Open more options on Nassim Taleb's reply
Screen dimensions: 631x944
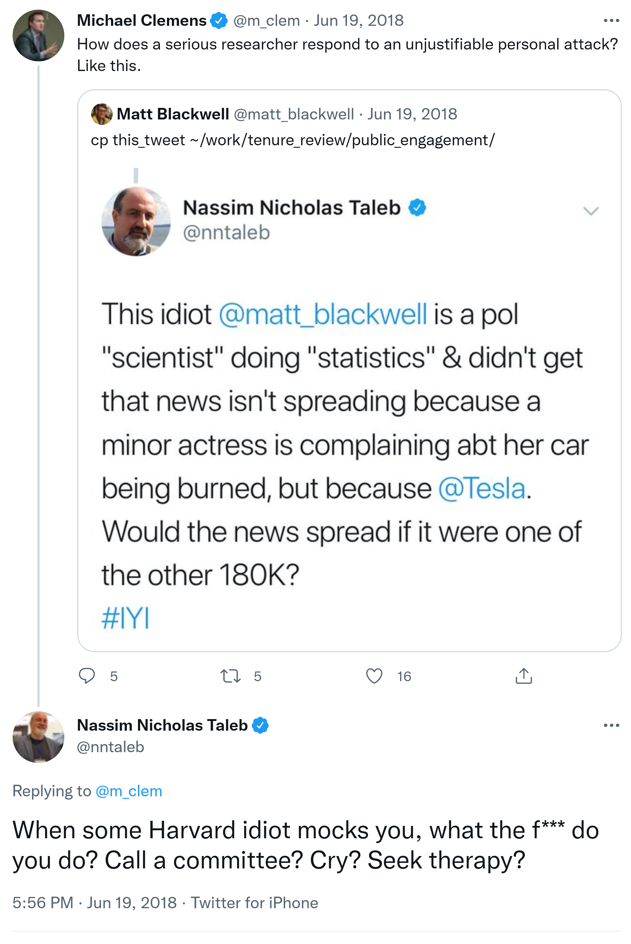pyautogui.click(x=611, y=725)
